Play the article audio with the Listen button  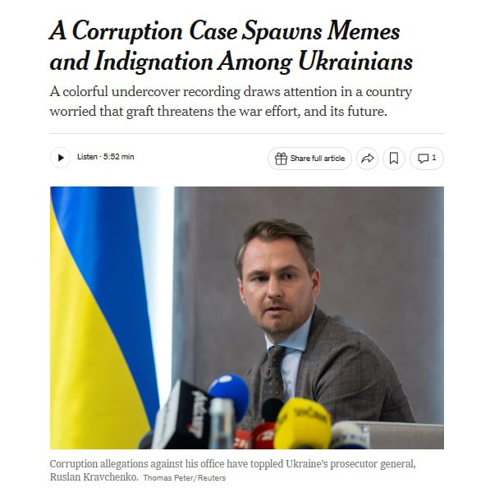(61, 158)
